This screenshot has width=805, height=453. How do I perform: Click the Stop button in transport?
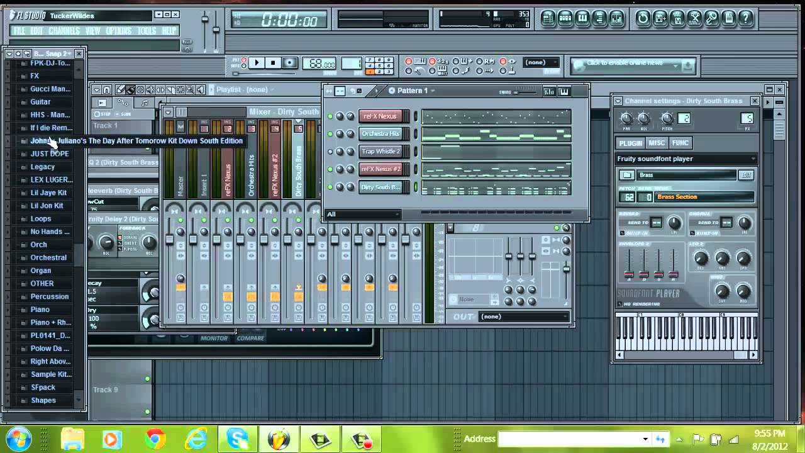pos(273,63)
